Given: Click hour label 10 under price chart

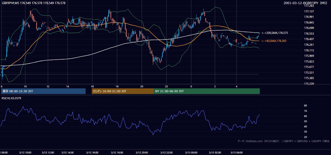Looking at the screenshot, I should [x=25, y=86].
